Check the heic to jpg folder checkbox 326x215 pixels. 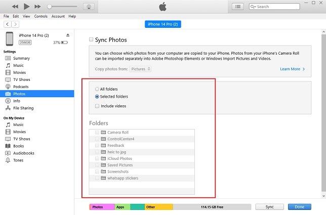97,152
